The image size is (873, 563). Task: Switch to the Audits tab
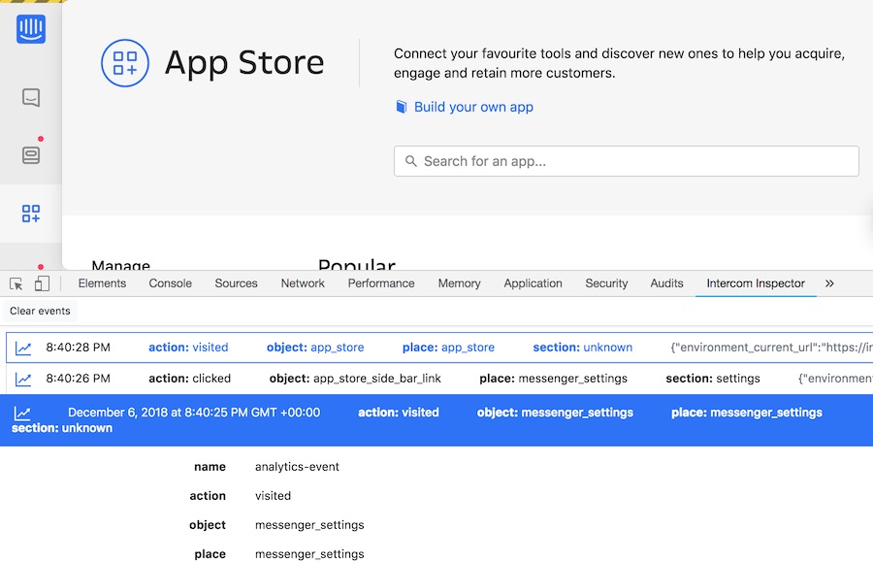[667, 283]
